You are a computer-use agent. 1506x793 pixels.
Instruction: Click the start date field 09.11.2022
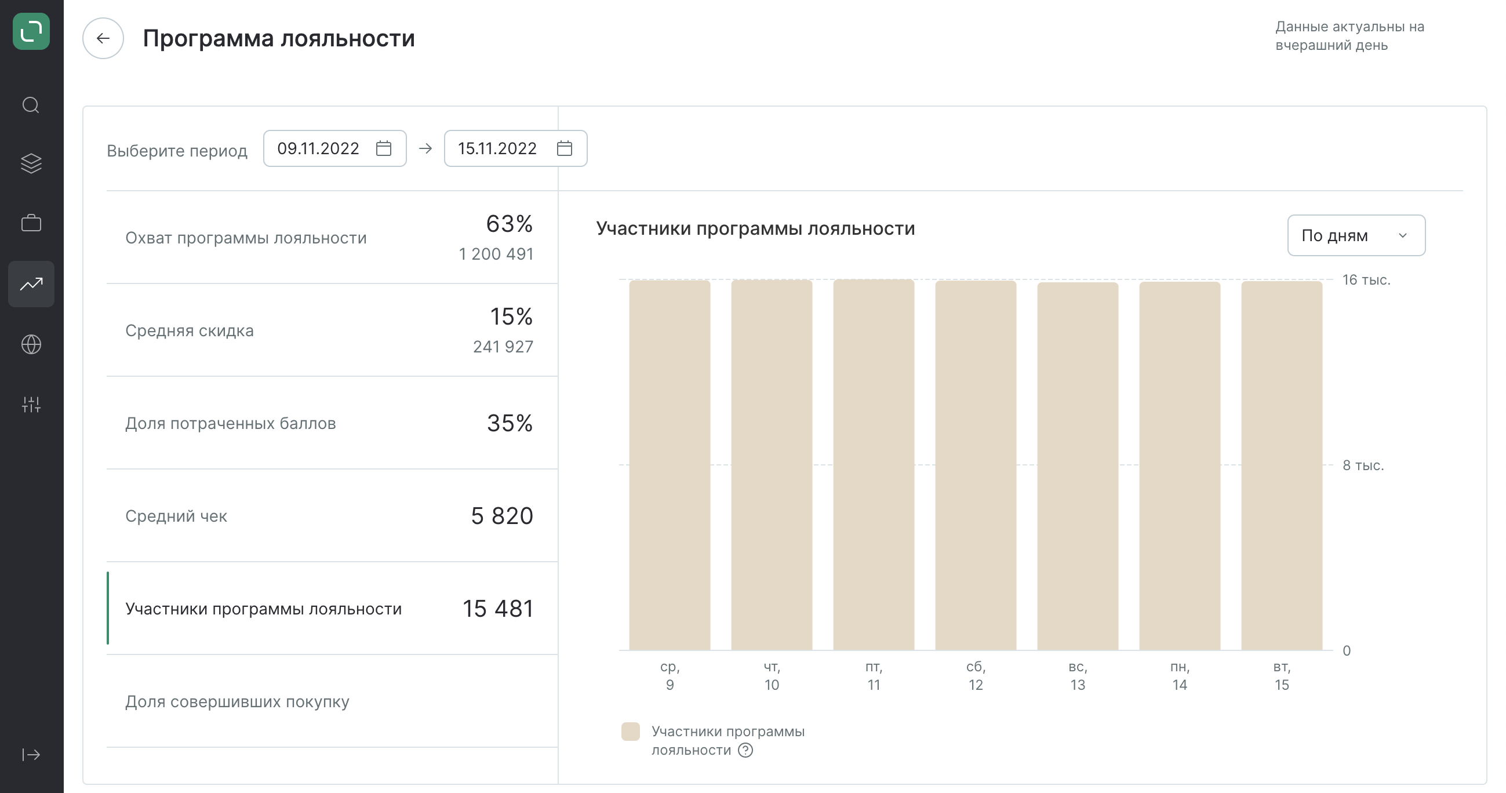point(334,148)
